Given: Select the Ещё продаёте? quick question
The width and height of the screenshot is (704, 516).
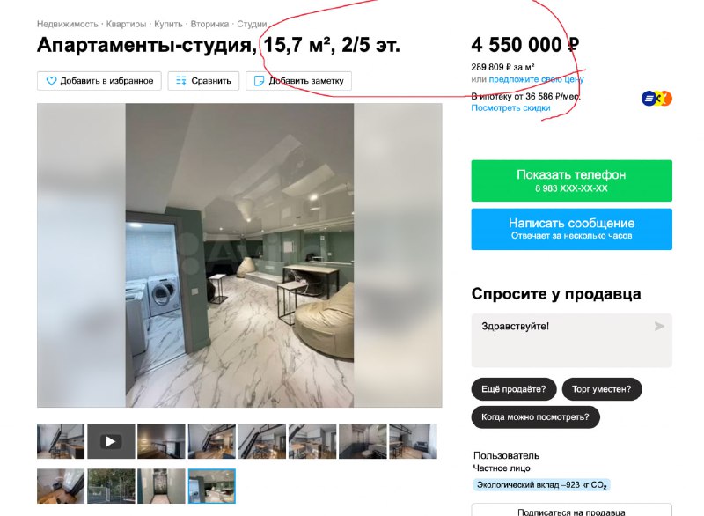Looking at the screenshot, I should click(x=514, y=389).
